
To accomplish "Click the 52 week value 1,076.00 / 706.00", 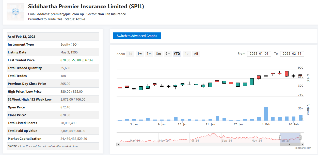I will [x=73, y=100].
